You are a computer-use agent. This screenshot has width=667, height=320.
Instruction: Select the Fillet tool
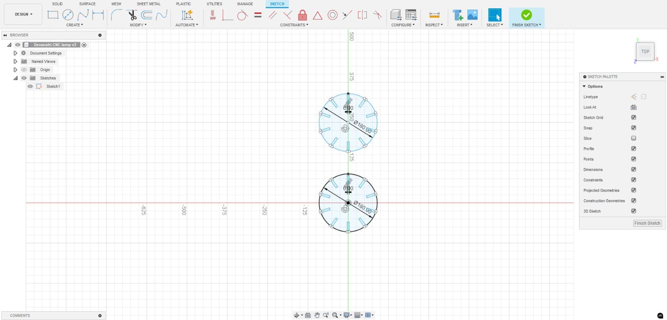click(117, 15)
